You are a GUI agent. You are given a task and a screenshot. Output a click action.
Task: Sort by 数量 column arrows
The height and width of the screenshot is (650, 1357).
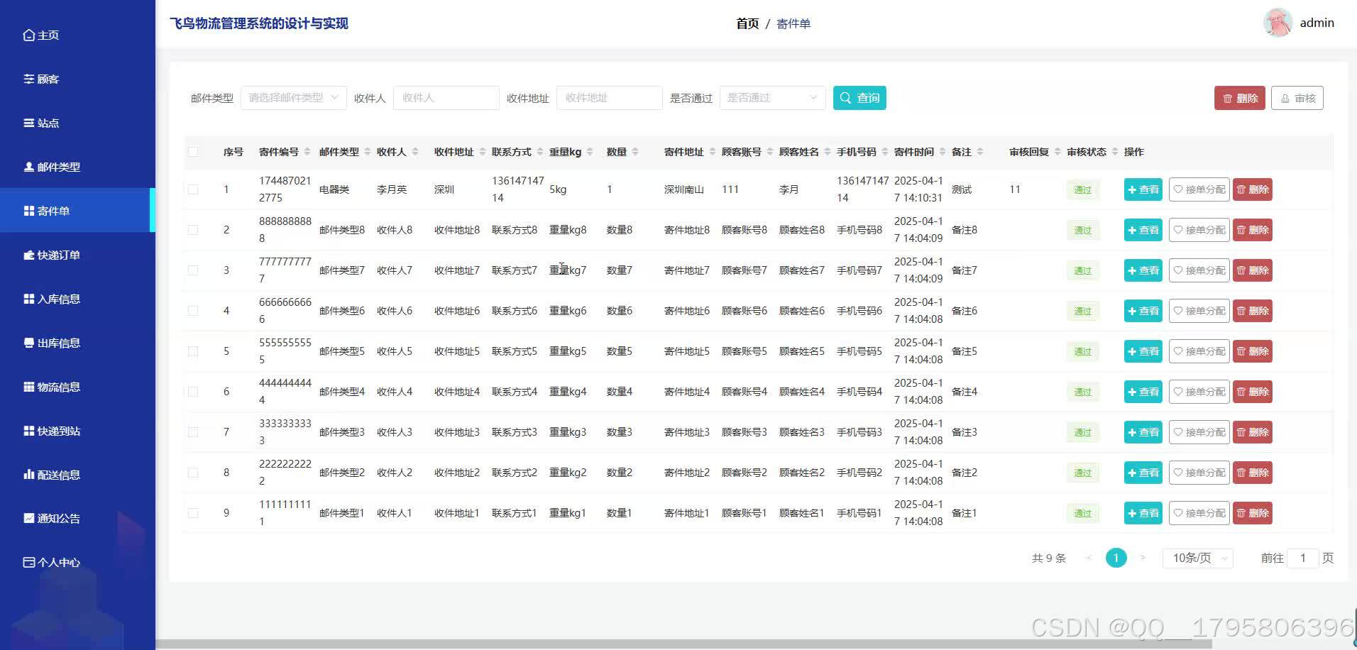(x=634, y=152)
